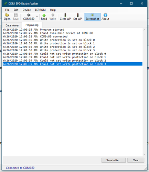The height and width of the screenshot is (172, 149).
Task: Take a capture using the Screenshot tool
Action: 93,17
